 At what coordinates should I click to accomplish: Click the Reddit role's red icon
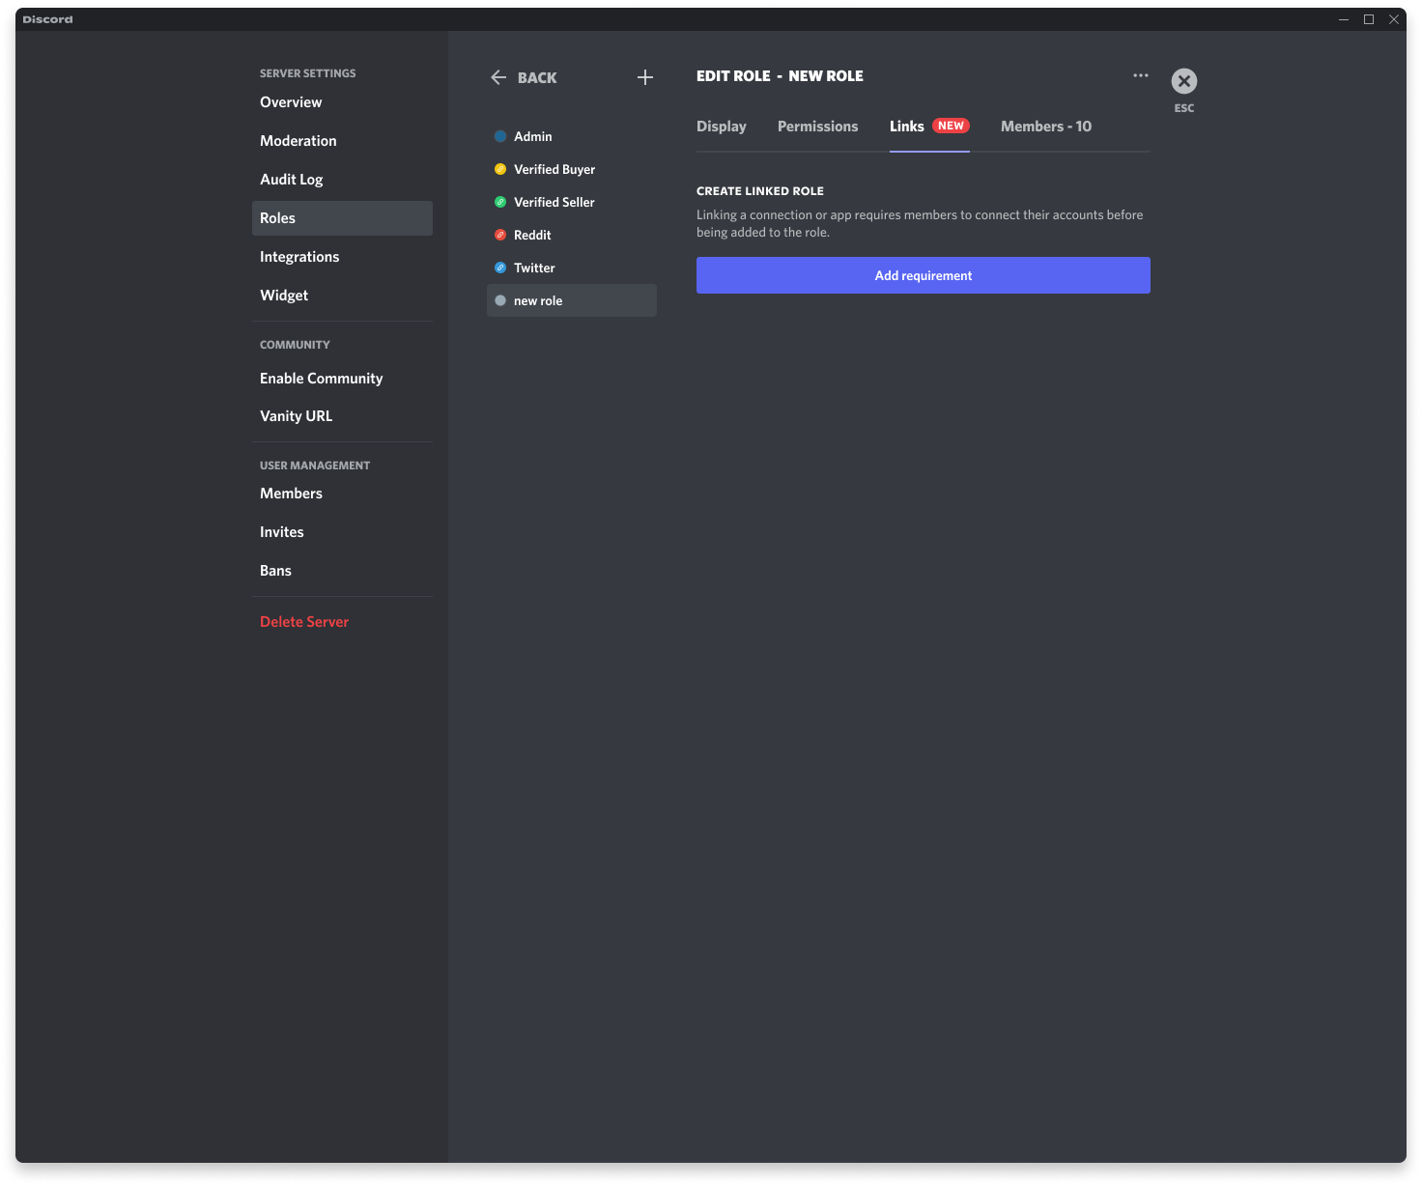[x=500, y=235]
